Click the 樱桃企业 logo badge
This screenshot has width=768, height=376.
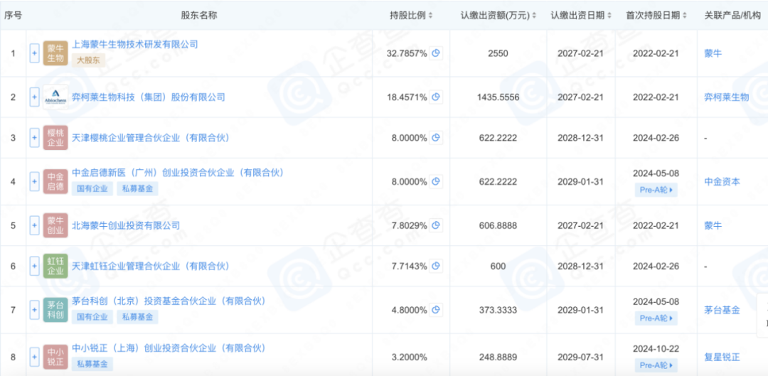pyautogui.click(x=55, y=138)
